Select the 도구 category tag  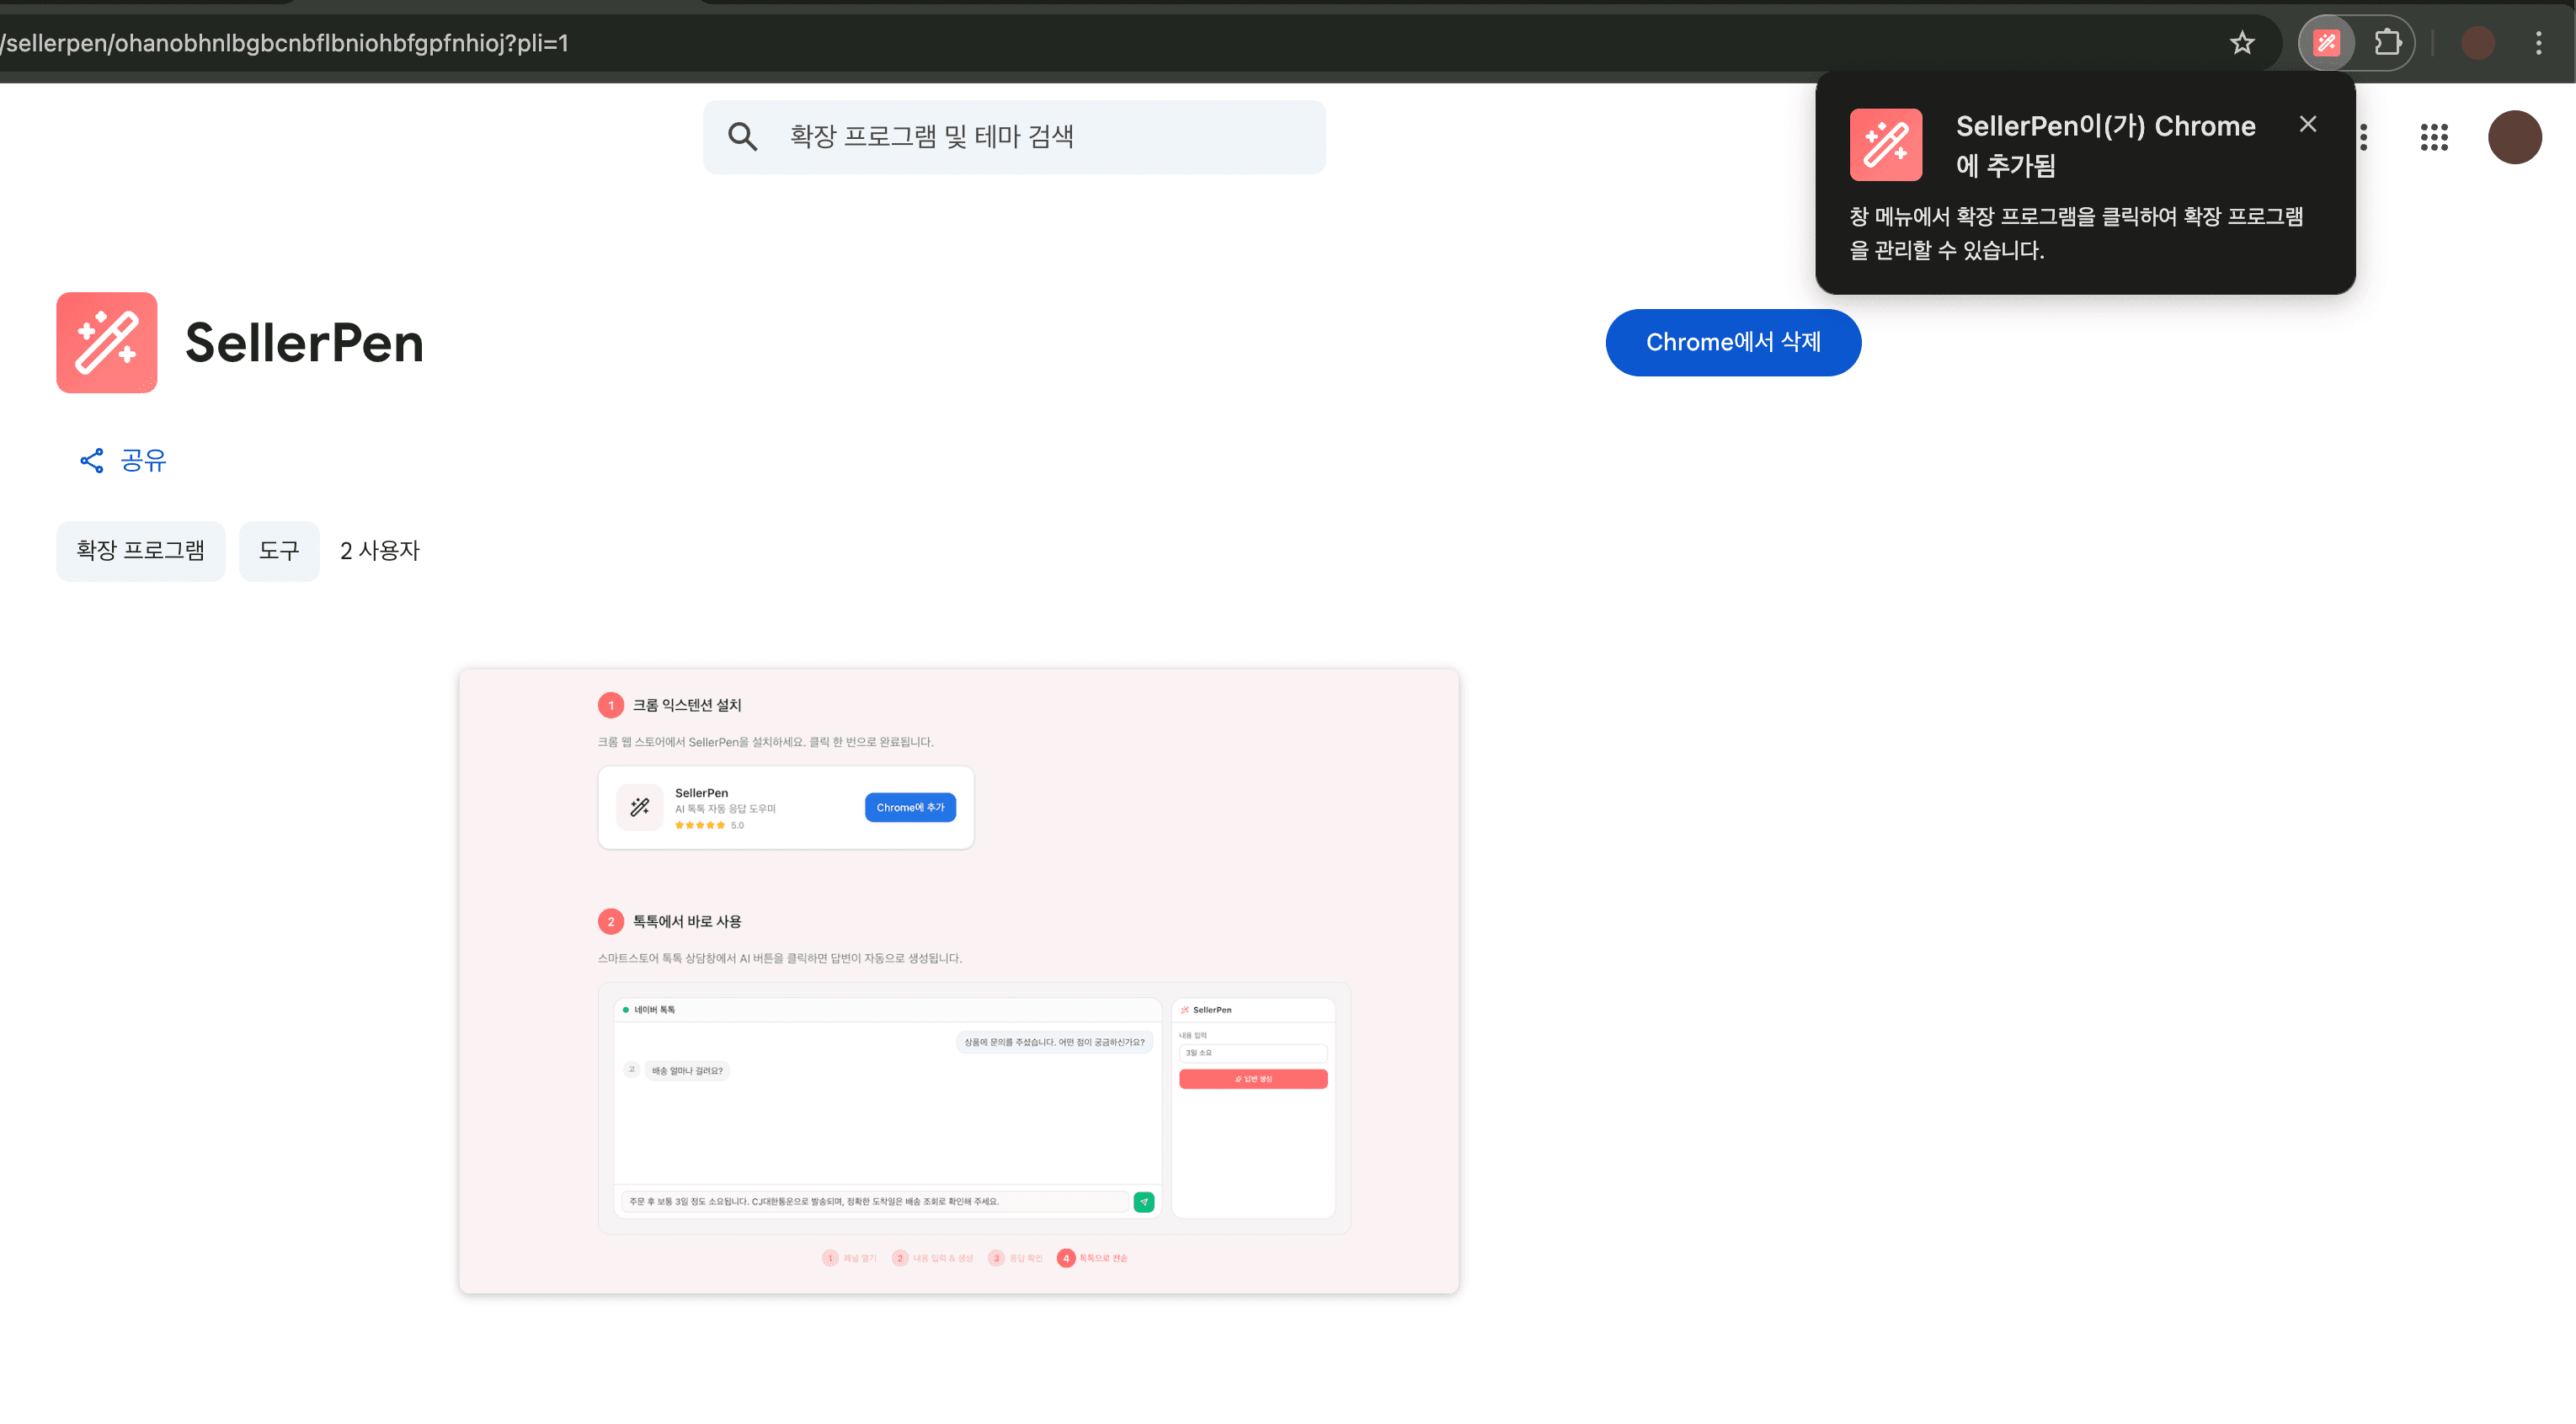pyautogui.click(x=279, y=550)
